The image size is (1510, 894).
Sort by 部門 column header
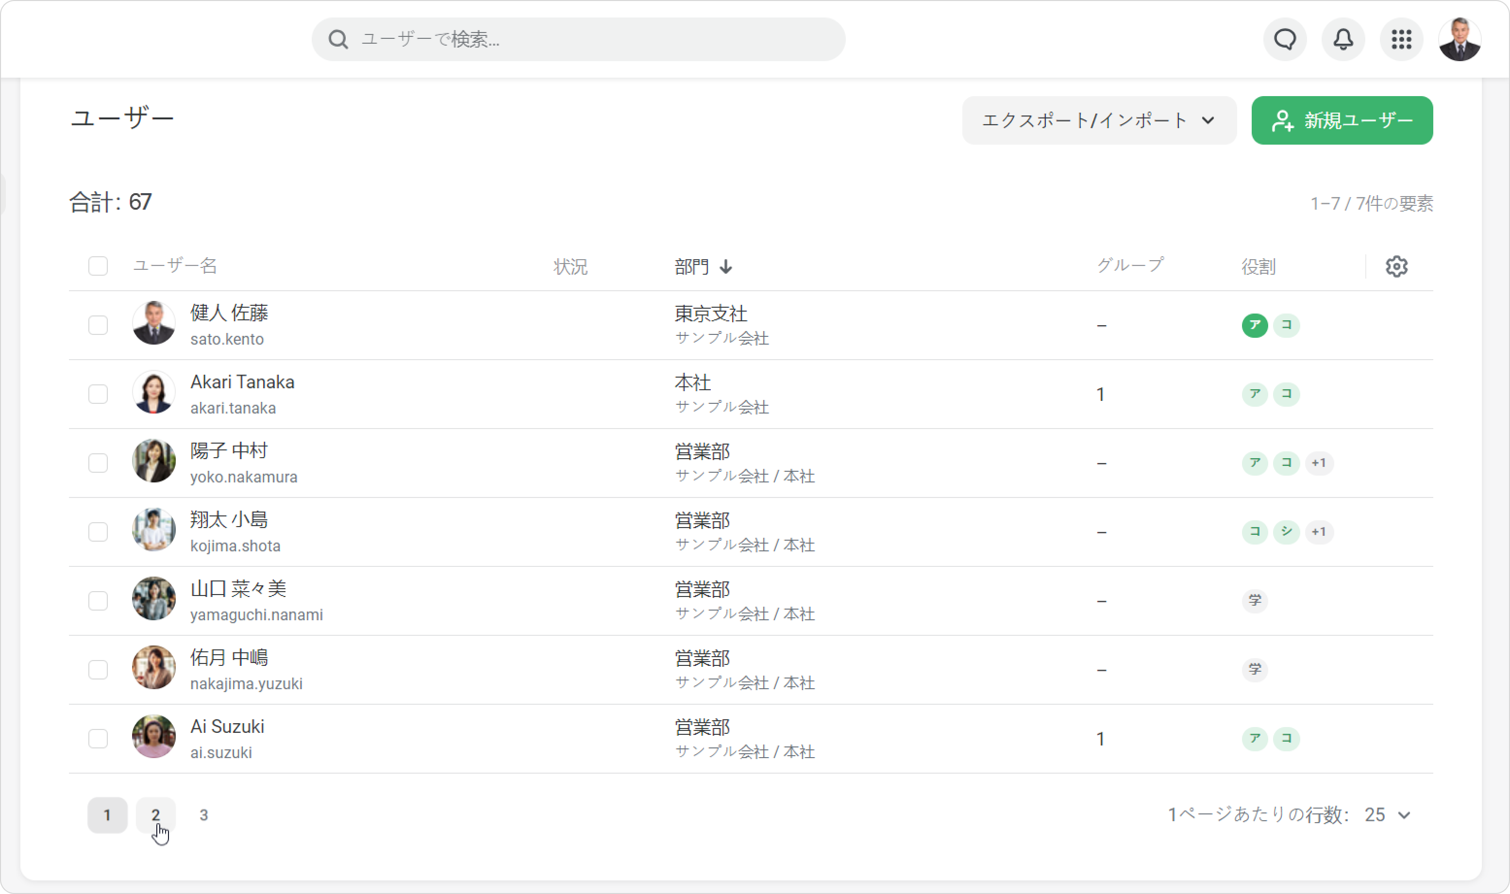pos(692,266)
